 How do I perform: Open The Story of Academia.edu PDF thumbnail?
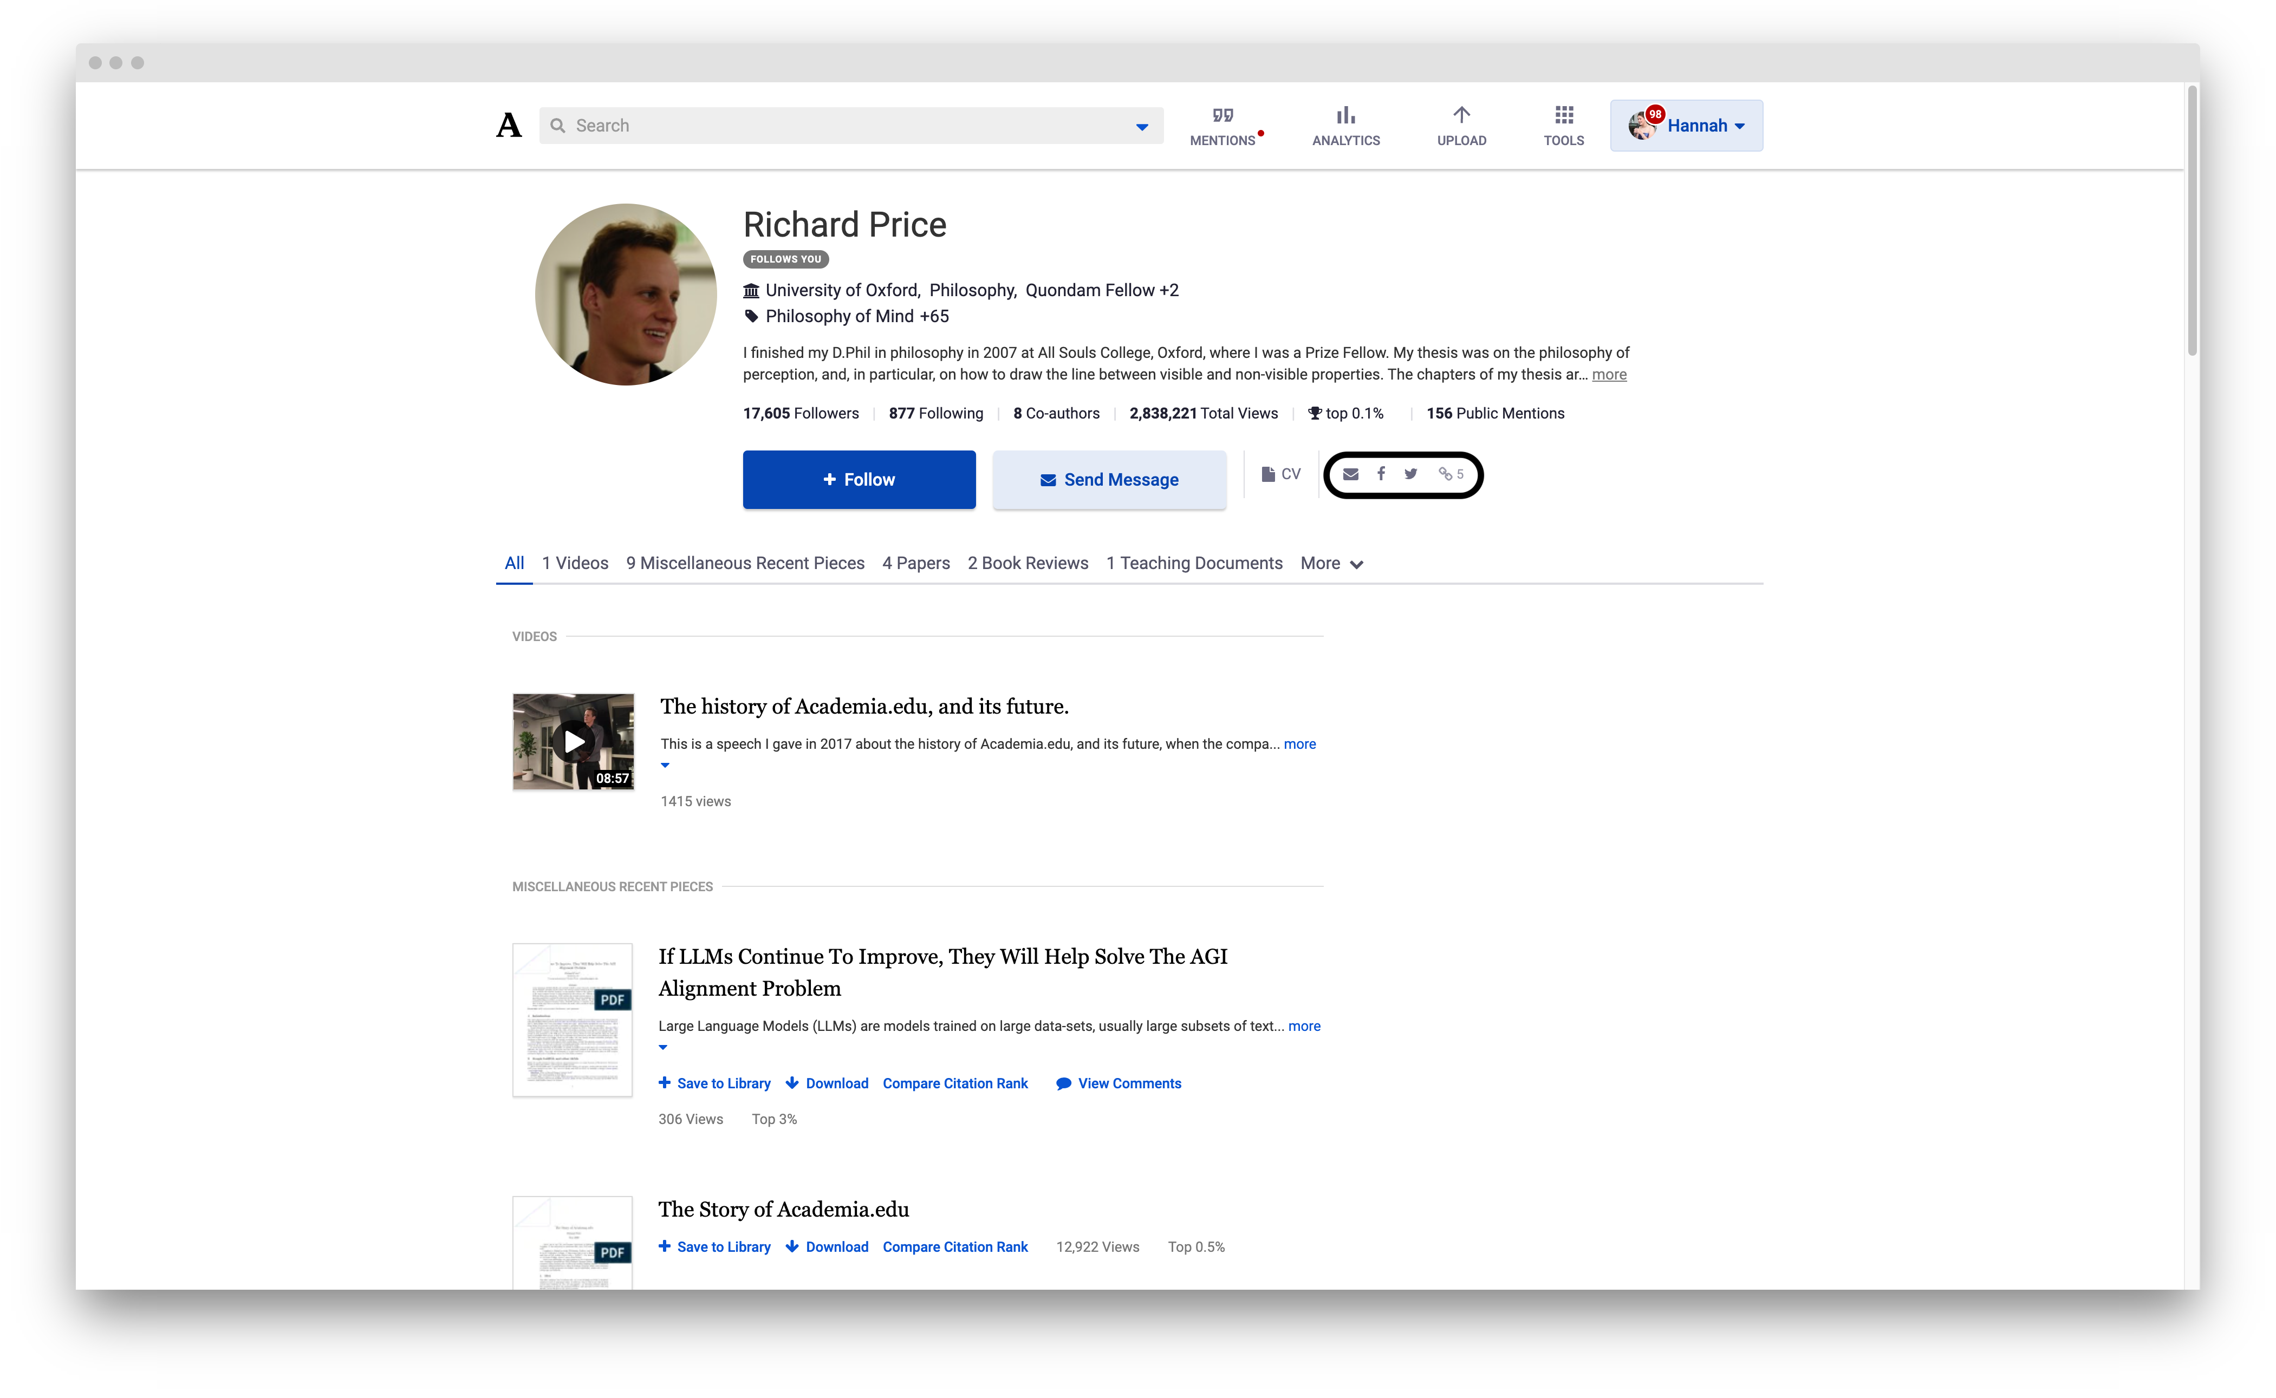573,1243
